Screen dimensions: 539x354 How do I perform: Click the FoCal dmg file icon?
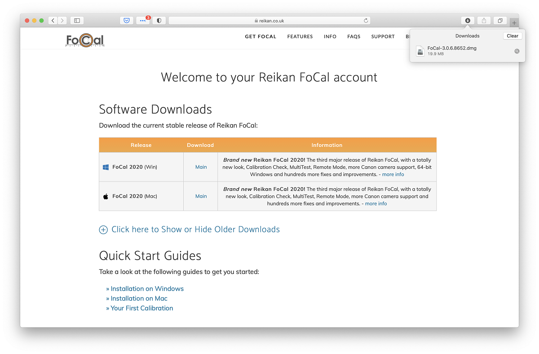[x=420, y=51]
